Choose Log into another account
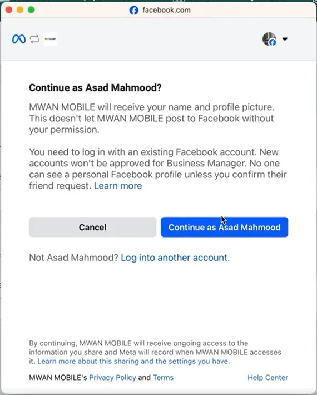 tap(175, 258)
